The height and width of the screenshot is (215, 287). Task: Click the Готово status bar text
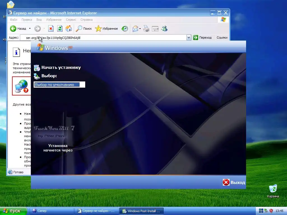click(18, 172)
